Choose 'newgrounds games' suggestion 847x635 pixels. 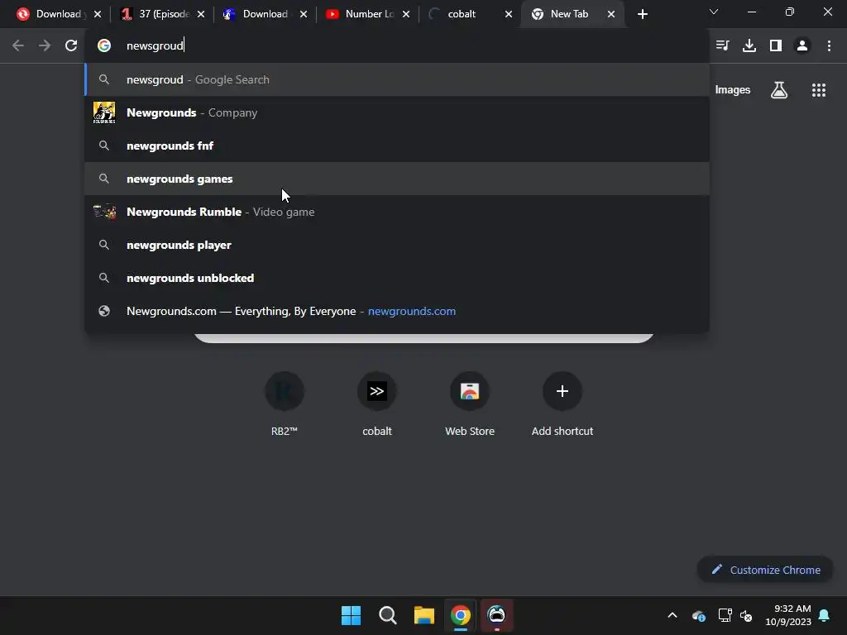click(397, 179)
